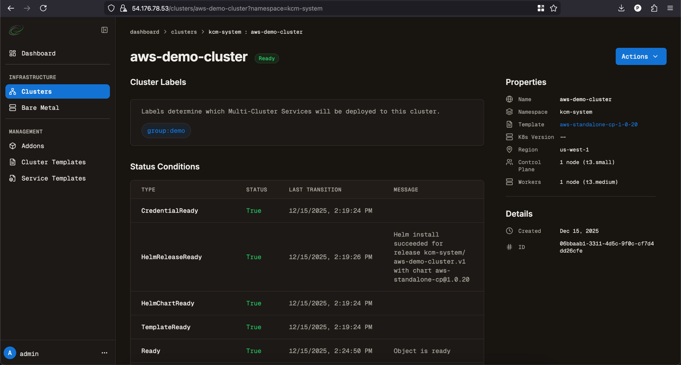Go to Bare Metal section

pos(40,108)
